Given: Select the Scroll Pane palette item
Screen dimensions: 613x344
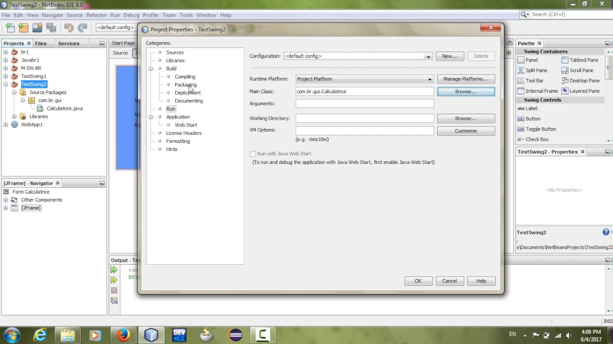Looking at the screenshot, I should (x=577, y=70).
